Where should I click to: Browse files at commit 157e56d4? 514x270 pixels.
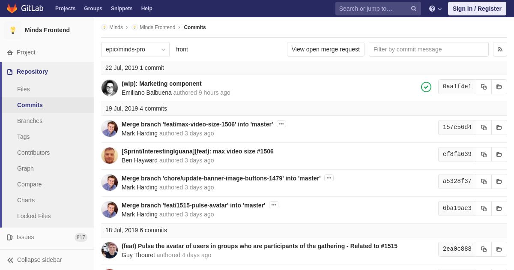(x=499, y=127)
